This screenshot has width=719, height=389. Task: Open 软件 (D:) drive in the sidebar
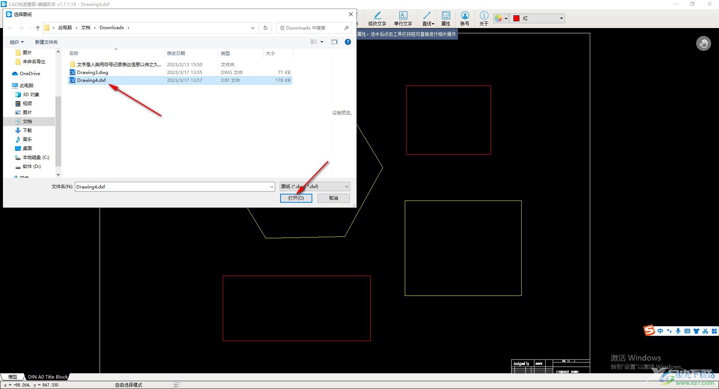[x=32, y=166]
